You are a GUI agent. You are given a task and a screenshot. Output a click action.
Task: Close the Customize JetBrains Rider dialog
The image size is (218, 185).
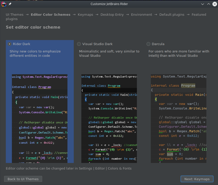pos(215,4)
